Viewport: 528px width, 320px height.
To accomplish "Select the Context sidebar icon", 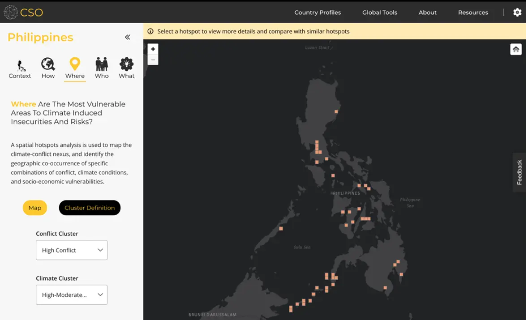I will (19, 64).
